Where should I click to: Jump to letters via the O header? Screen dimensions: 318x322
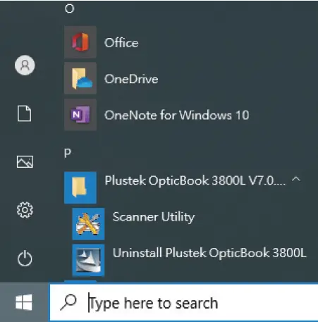click(70, 8)
